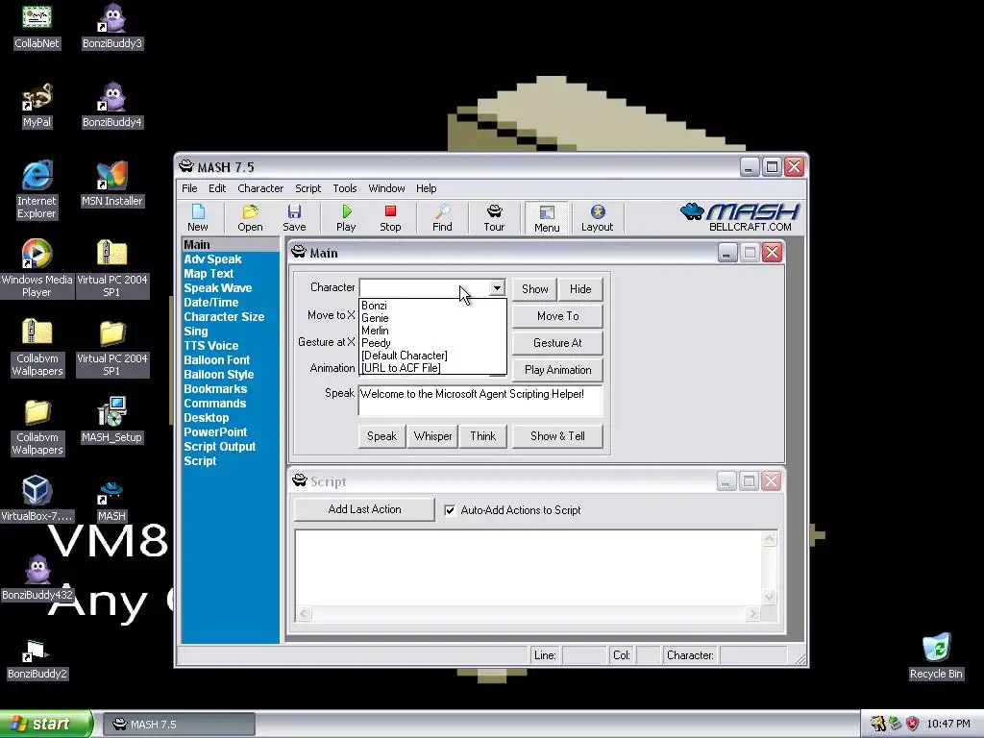984x738 pixels.
Task: Choose [URL to ACF File] option
Action: (432, 368)
